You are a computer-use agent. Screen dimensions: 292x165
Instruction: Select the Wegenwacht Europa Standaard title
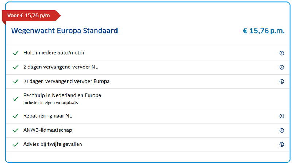pos(65,31)
